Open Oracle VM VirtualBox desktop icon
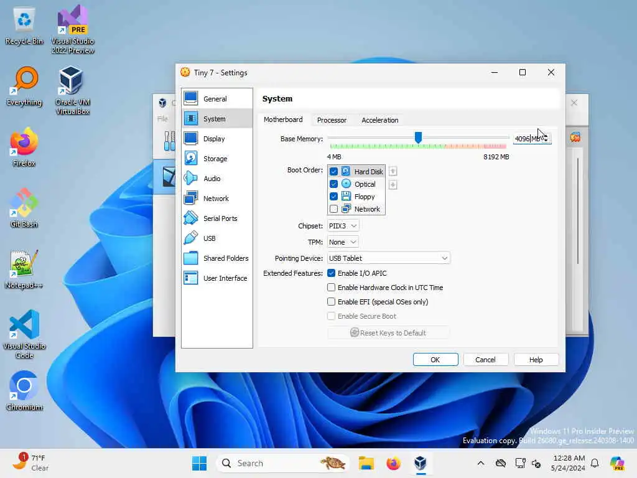The image size is (637, 478). pyautogui.click(x=73, y=90)
